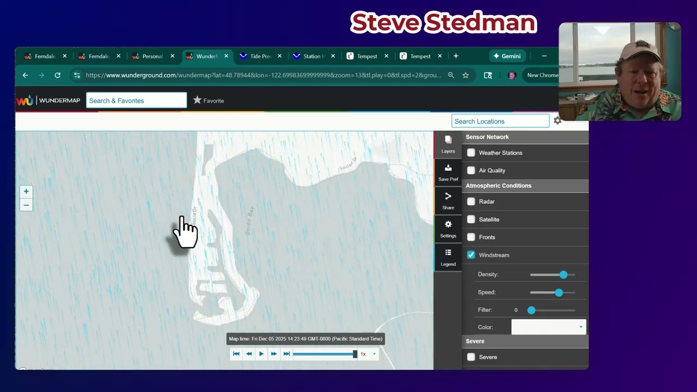Fast forward the map animation
This screenshot has width=697, height=392.
point(274,354)
